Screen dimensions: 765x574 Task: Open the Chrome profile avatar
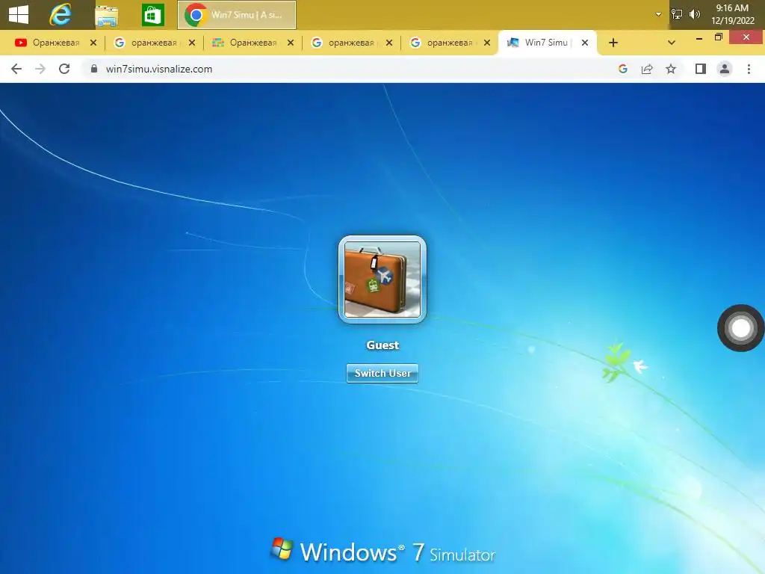725,69
